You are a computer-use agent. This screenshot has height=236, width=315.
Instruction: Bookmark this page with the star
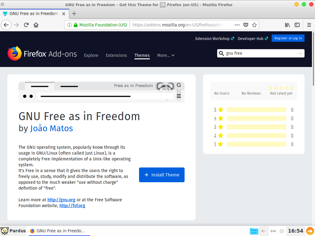254,25
